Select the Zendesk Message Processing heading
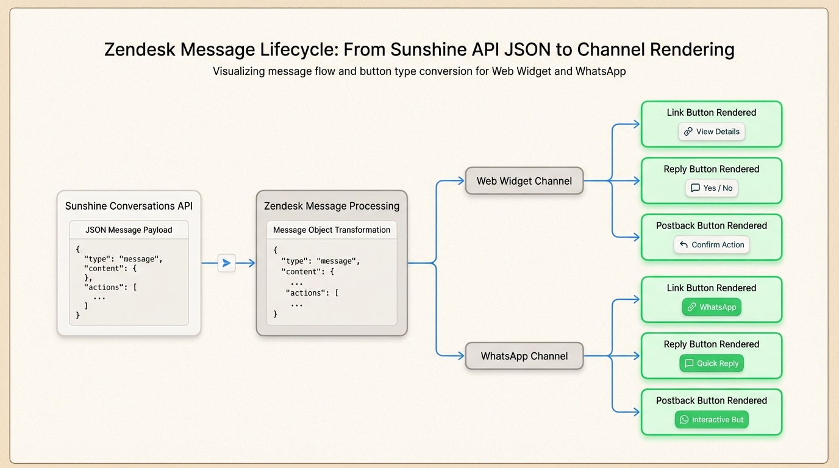This screenshot has height=468, width=839. (x=332, y=206)
